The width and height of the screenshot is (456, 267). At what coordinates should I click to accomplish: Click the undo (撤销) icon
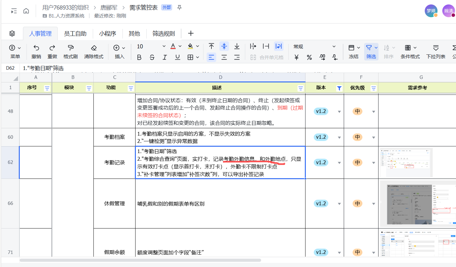[x=36, y=48]
